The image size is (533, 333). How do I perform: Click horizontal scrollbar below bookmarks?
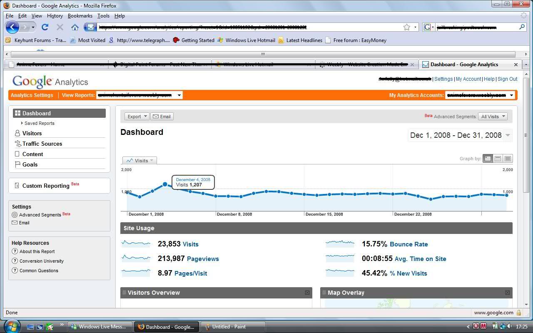tap(263, 54)
